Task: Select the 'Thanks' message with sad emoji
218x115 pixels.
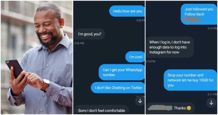Action: 170,108
